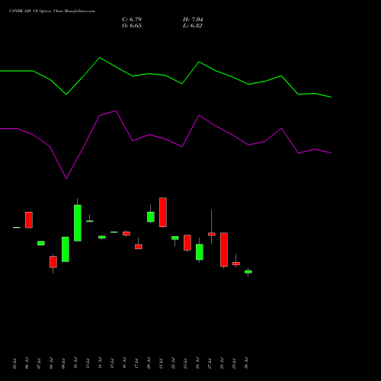Click the small red candle above label 17
Screen dimensions: 381x381
139,247
